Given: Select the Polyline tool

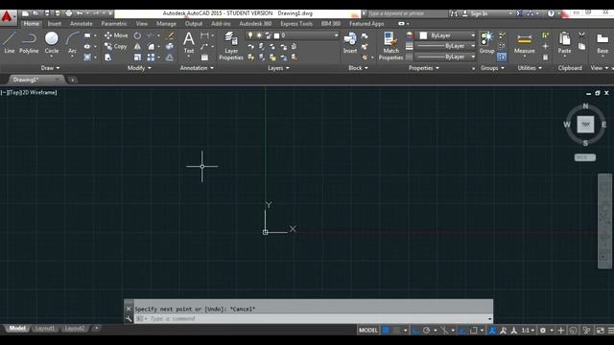Looking at the screenshot, I should (x=29, y=42).
